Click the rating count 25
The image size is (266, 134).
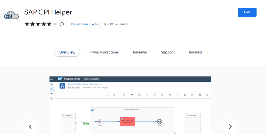tap(55, 24)
